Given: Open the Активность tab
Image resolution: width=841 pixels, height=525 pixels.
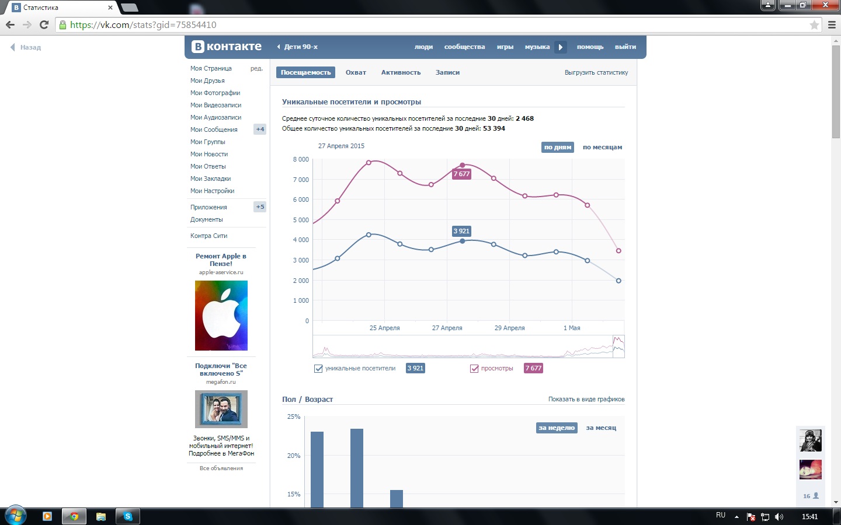Looking at the screenshot, I should [x=401, y=72].
